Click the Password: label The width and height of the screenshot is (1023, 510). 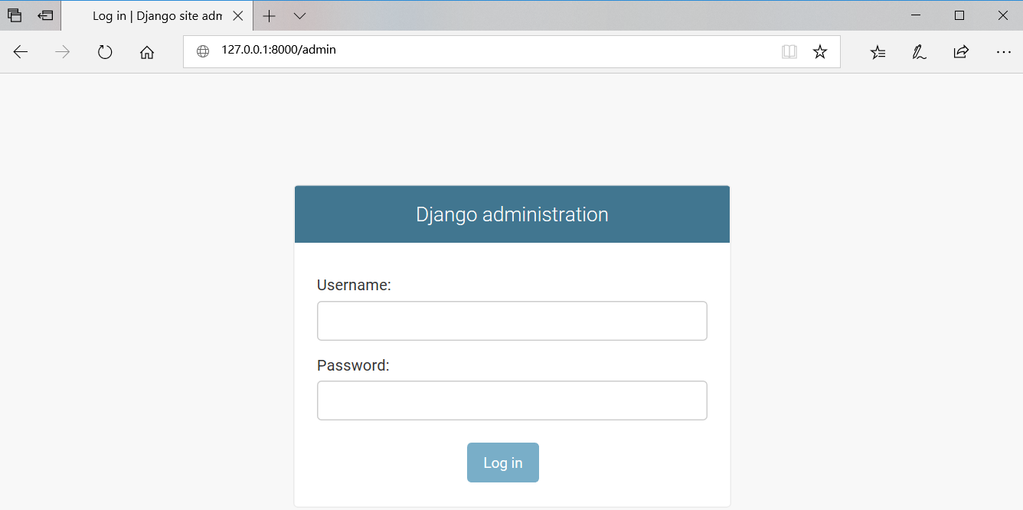pyautogui.click(x=353, y=365)
